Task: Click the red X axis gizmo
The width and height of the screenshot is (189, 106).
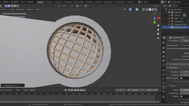Action: 159,18
